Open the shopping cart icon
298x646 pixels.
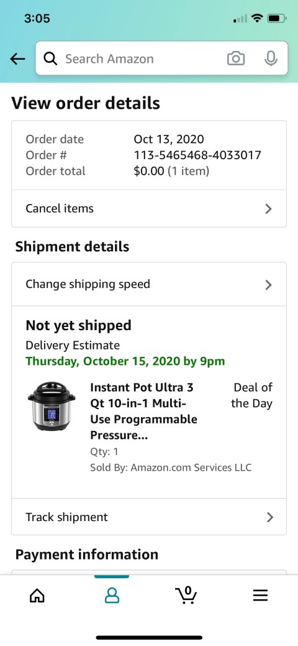tap(186, 595)
